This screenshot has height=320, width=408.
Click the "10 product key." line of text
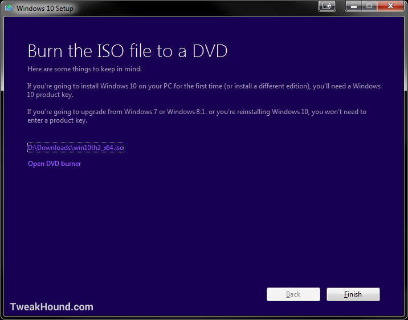(x=50, y=95)
